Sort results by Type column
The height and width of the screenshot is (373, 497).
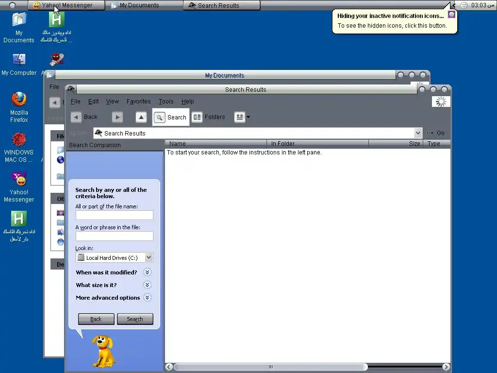[x=436, y=144]
